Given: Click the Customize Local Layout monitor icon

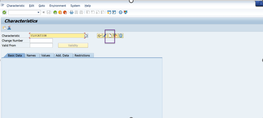Looking at the screenshot, I should click(126, 12).
